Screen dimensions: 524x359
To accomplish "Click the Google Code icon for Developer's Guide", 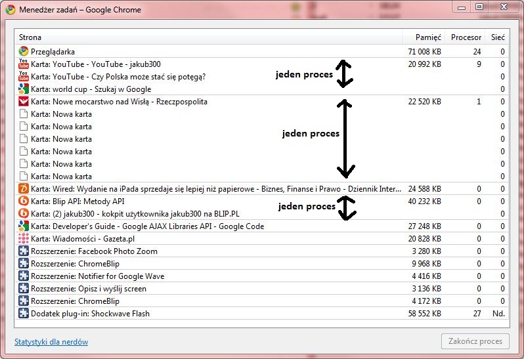I will point(24,226).
